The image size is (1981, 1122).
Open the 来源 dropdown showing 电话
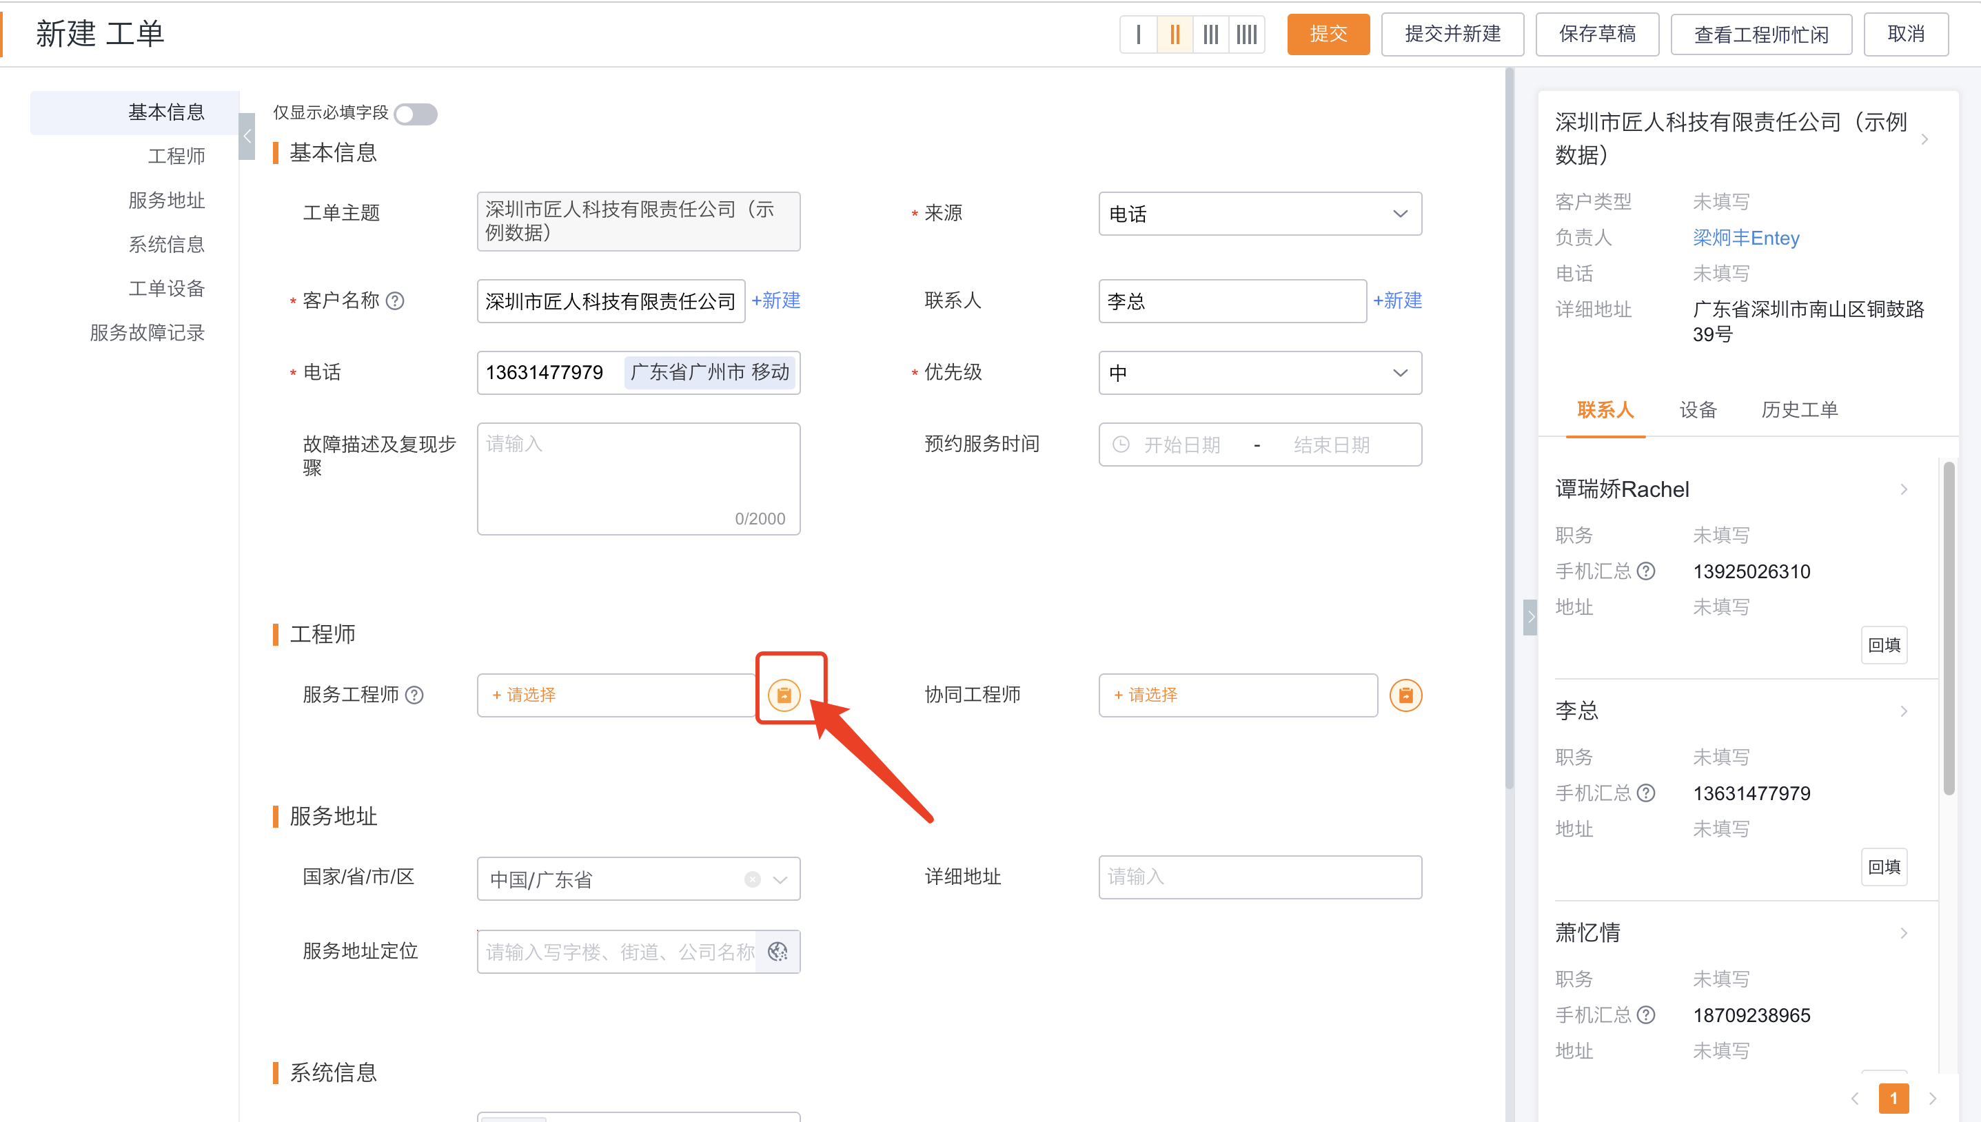[x=1259, y=214]
